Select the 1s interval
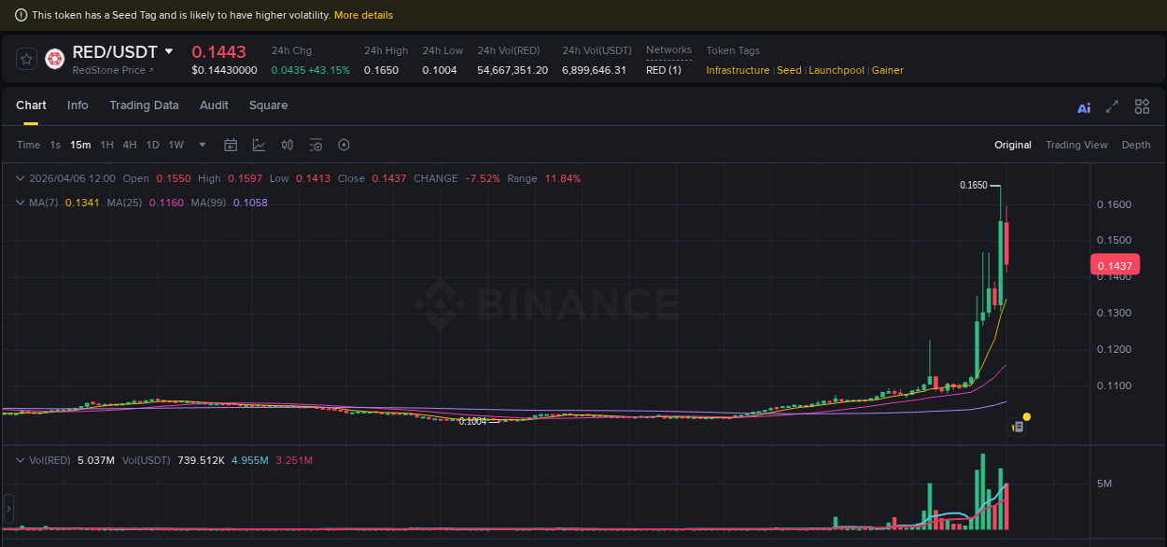Screen dimensions: 1167x547 click(55, 145)
